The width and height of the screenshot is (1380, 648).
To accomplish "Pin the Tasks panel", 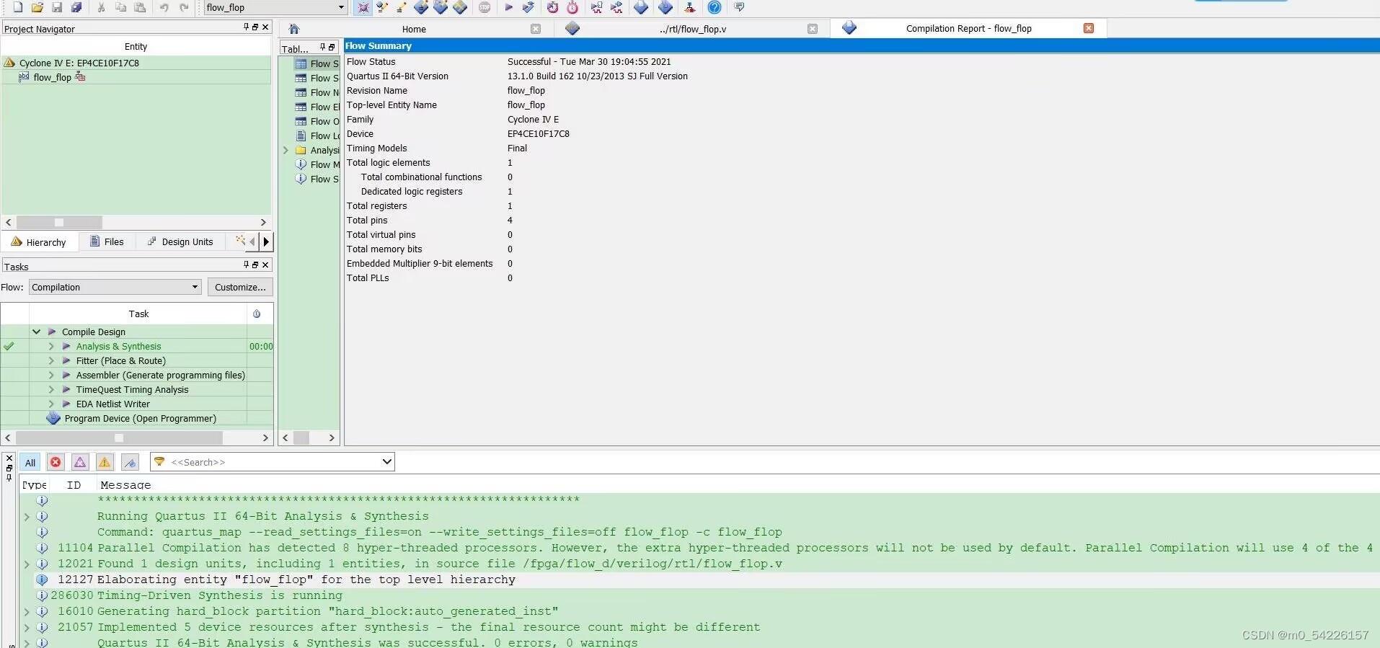I will [x=246, y=265].
